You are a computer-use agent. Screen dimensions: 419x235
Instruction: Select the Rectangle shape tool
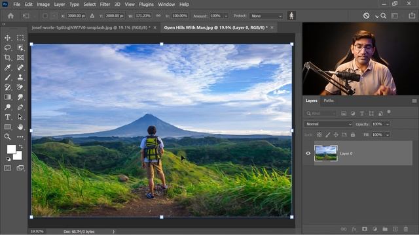click(7, 127)
